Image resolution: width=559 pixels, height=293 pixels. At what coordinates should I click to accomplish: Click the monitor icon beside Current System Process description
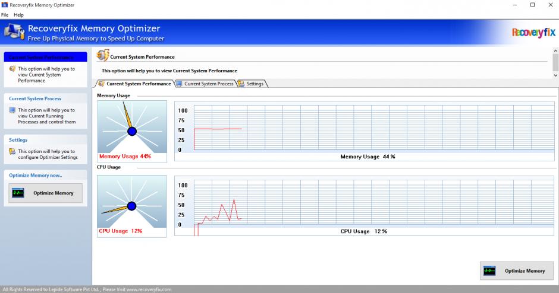pyautogui.click(x=12, y=110)
